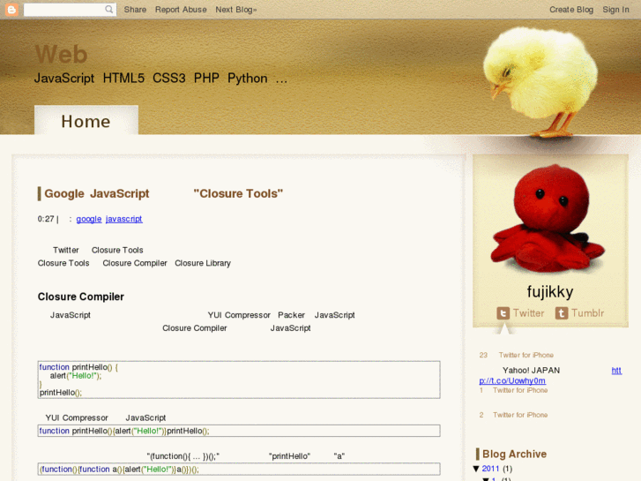Click the "Yahoo! JAPAN" tweet text

click(x=531, y=371)
